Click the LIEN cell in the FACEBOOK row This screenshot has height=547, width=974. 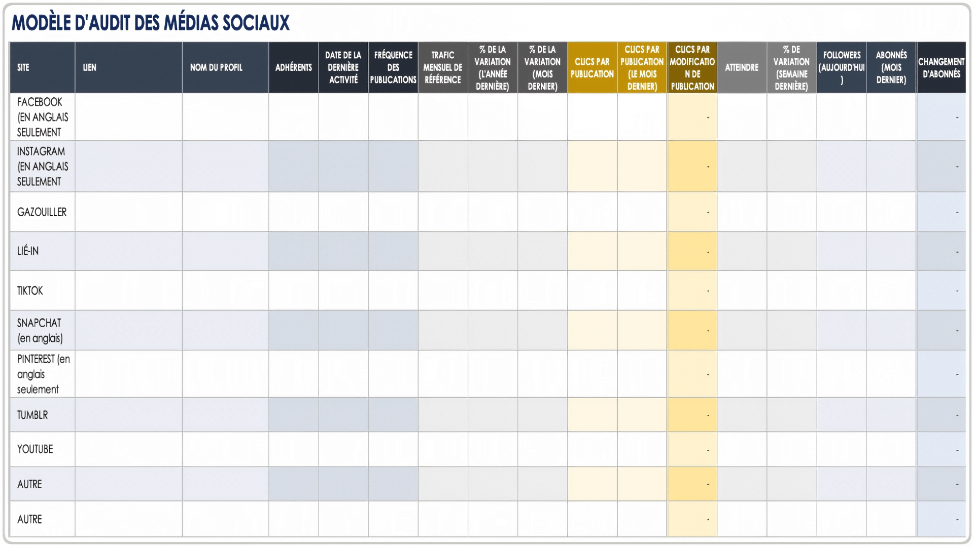(x=129, y=117)
